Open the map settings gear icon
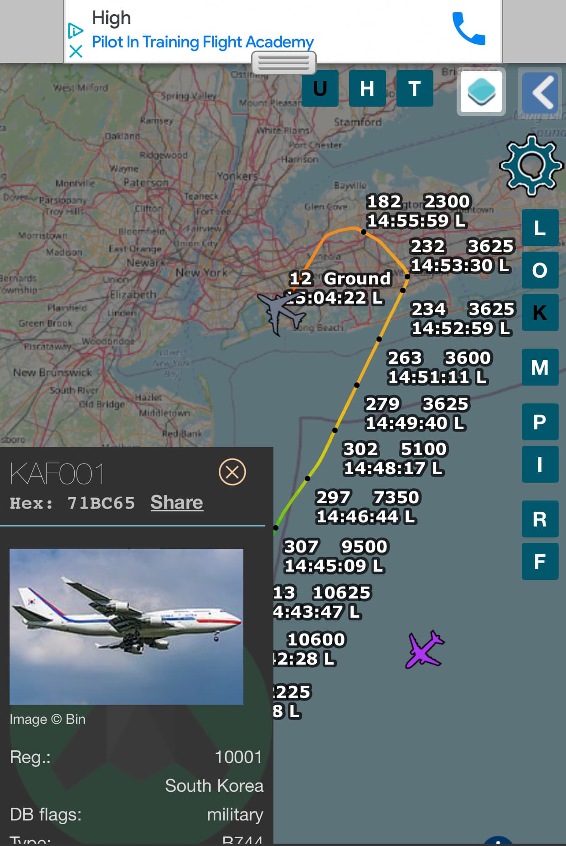Image resolution: width=566 pixels, height=846 pixels. click(531, 165)
